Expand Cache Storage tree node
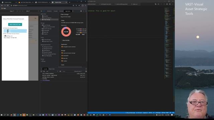Screen dimensions: 214x120 [x=41, y=39]
